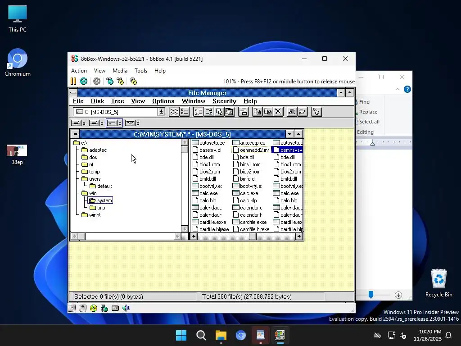Sort files by type toolbar button
Viewport: 461px width, 346px height.
pos(209,112)
